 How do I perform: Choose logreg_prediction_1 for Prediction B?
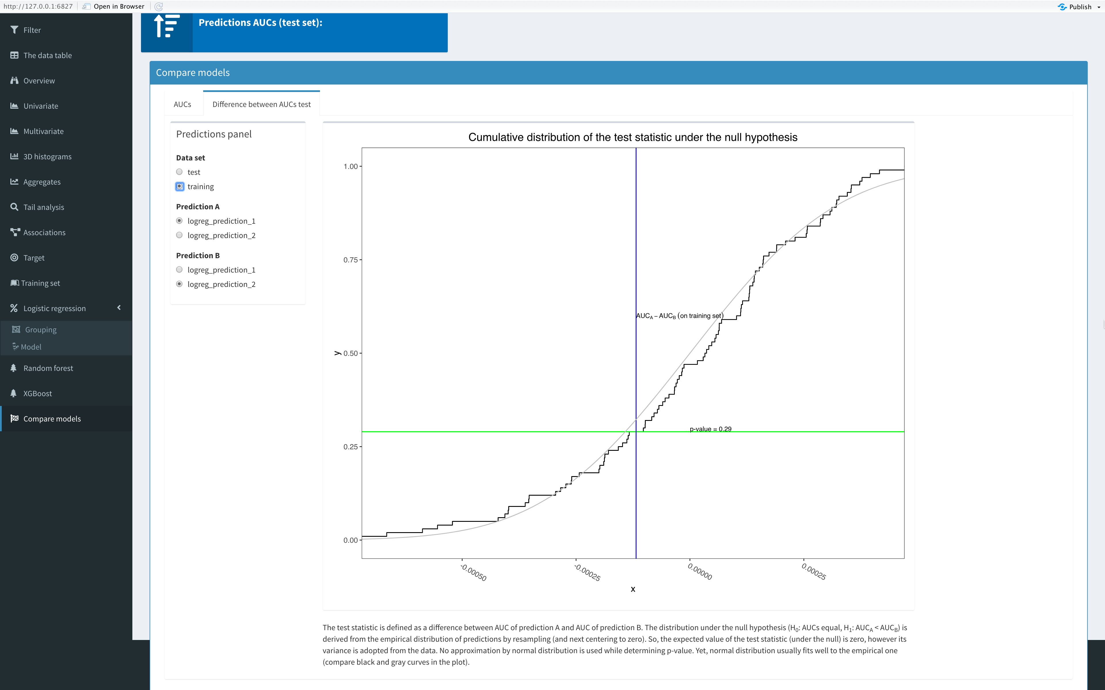coord(180,270)
